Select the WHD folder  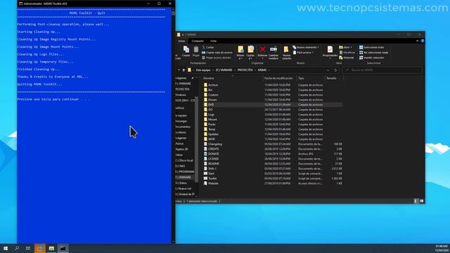tap(212, 139)
